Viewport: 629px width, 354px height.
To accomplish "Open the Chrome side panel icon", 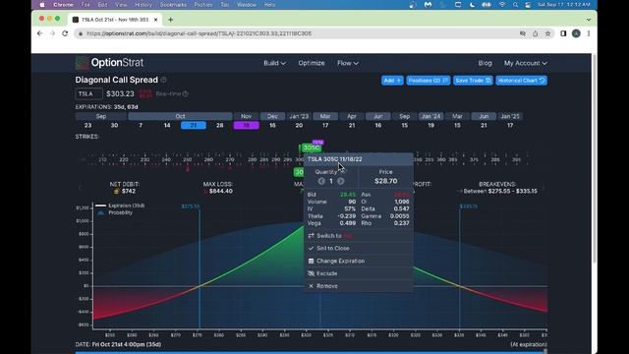I will click(563, 33).
